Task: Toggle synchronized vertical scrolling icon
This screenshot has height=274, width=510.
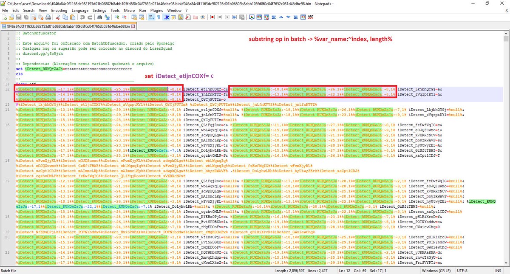Action: (134, 17)
